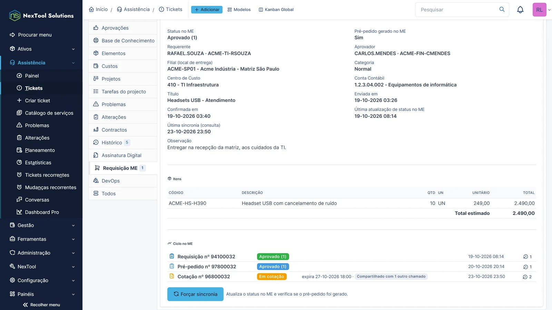Click the Início home icon

point(91,9)
